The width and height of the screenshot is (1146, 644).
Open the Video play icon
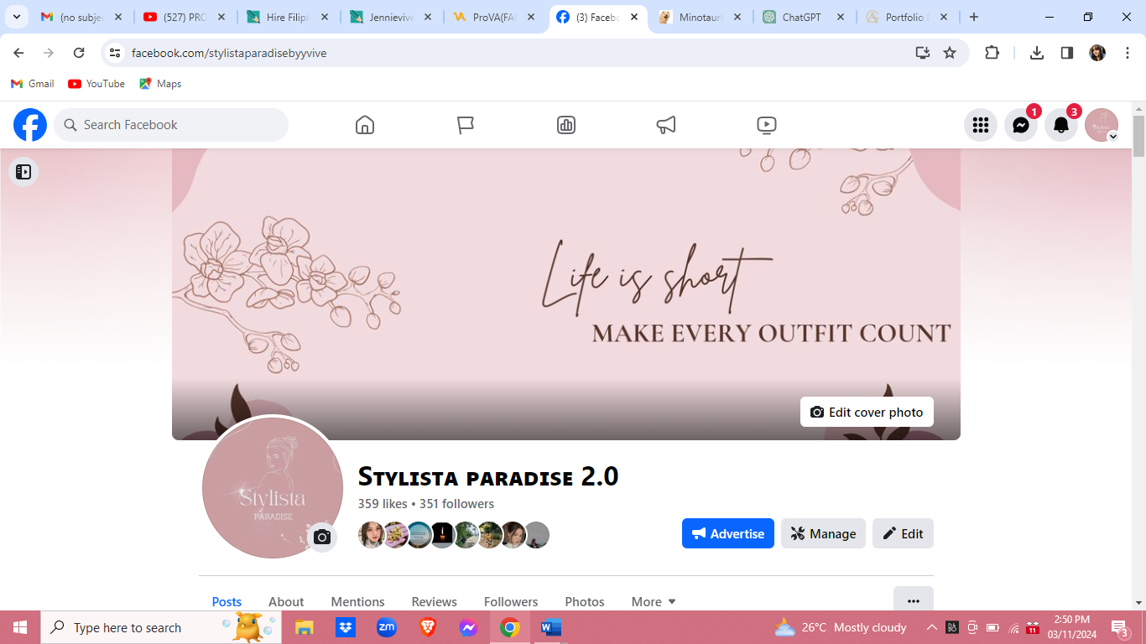coord(767,125)
